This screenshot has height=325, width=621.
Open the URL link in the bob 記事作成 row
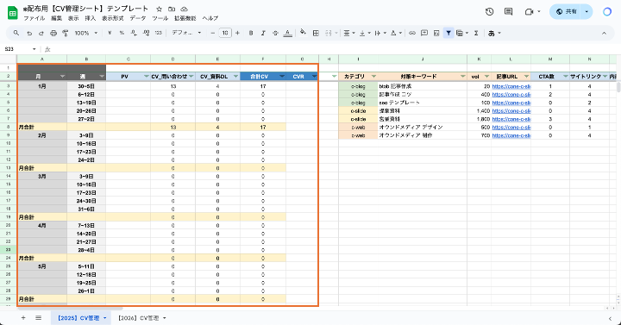pyautogui.click(x=511, y=86)
